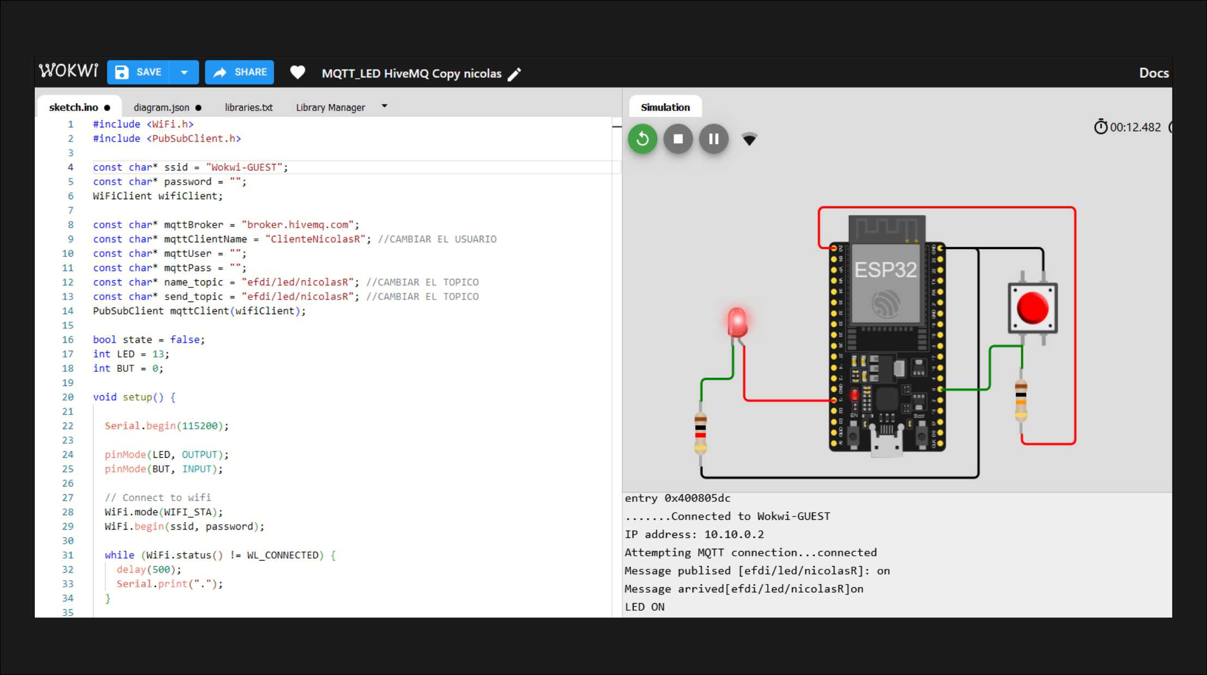Click the ESP32 EN reset button
The height and width of the screenshot is (675, 1207).
coord(853,436)
